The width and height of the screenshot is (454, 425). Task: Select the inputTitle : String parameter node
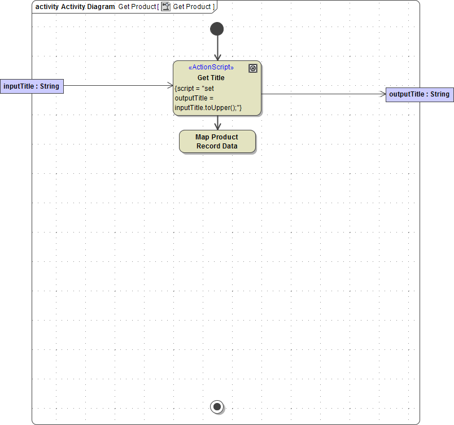tap(31, 86)
